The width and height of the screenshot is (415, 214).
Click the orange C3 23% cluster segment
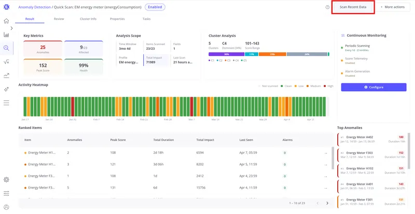point(272,54)
